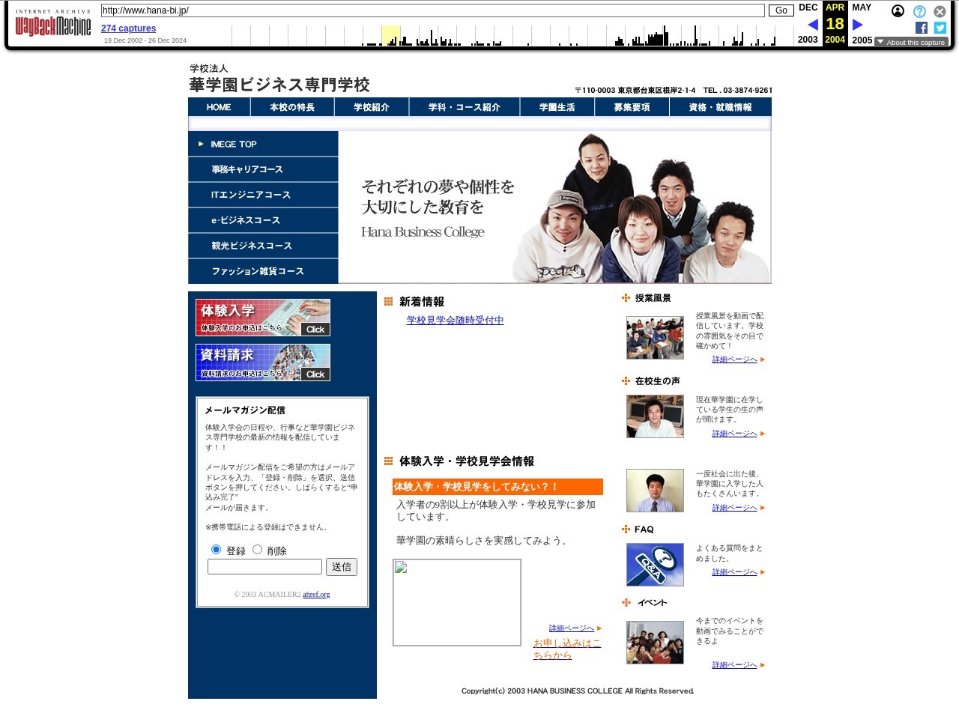Select ITエンジニアコース in the sidebar
Image resolution: width=959 pixels, height=719 pixels.
[x=250, y=195]
